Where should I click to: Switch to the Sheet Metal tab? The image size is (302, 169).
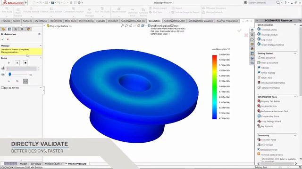click(41, 21)
